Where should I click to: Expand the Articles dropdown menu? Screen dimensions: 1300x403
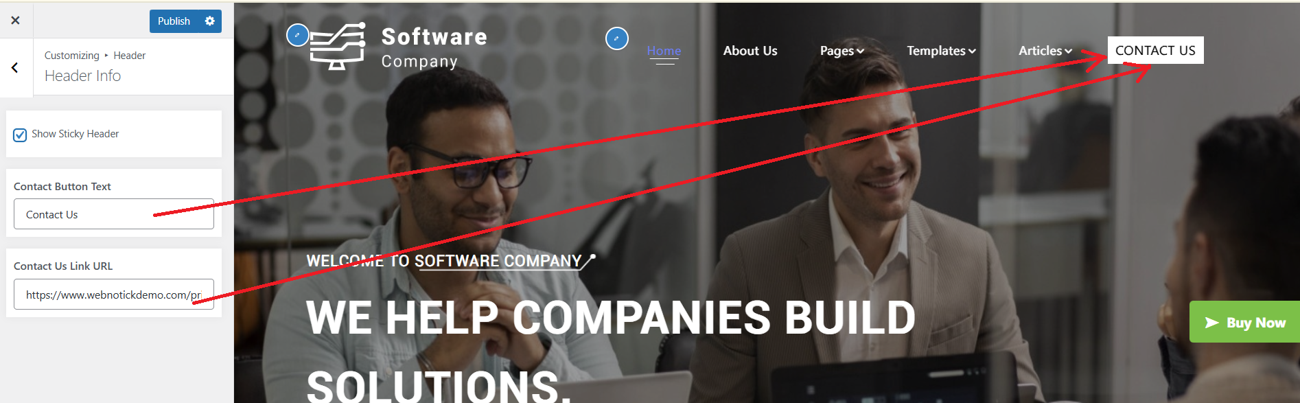tap(1045, 51)
